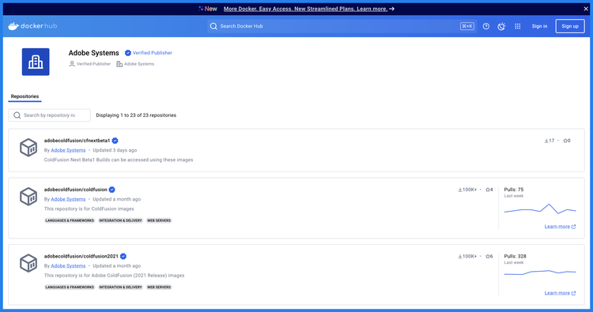The height and width of the screenshot is (312, 593).
Task: Click the sparkle New badge in banner
Action: 208,9
